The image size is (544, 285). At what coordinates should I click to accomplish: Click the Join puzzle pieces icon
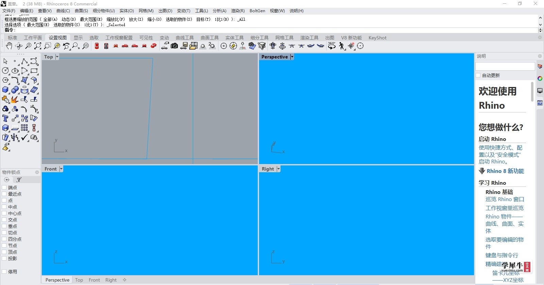click(x=5, y=99)
